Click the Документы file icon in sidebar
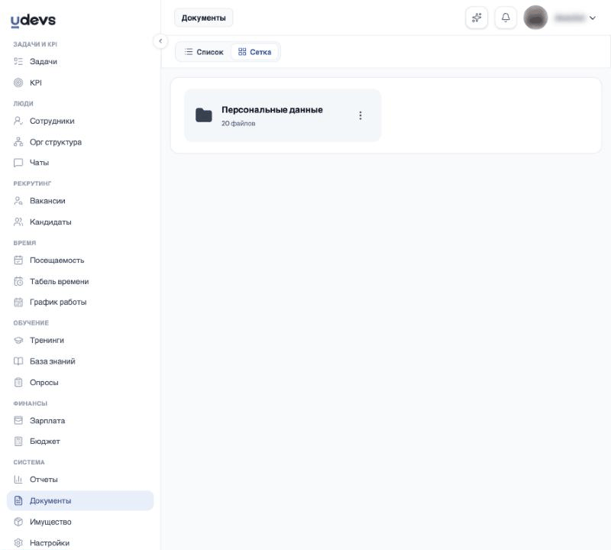The image size is (611, 550). tap(18, 500)
